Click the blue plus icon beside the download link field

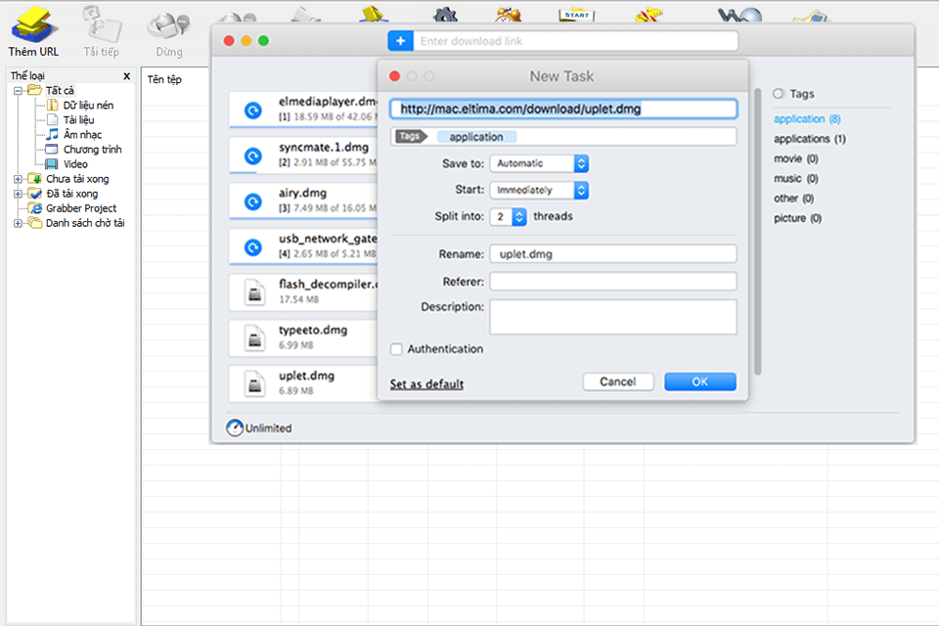click(x=400, y=40)
